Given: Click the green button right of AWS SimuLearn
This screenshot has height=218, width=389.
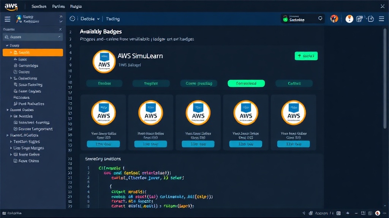Looking at the screenshot, I should point(306,56).
